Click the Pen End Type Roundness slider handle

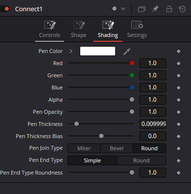(132, 173)
